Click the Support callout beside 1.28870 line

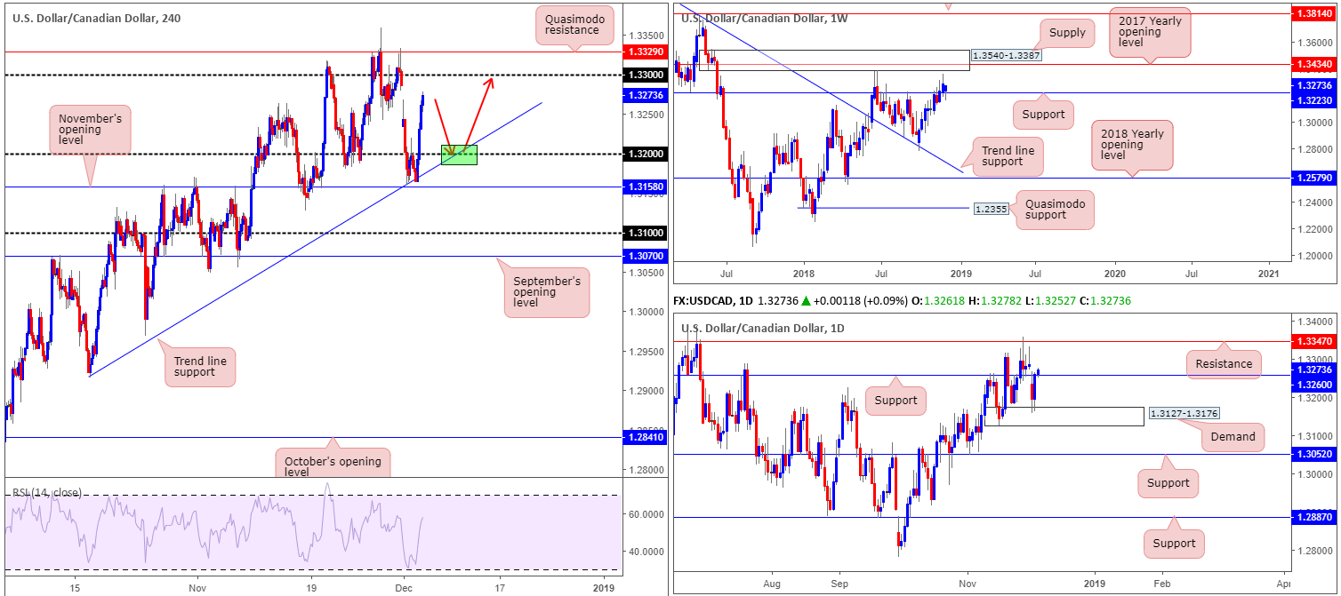[x=1174, y=544]
